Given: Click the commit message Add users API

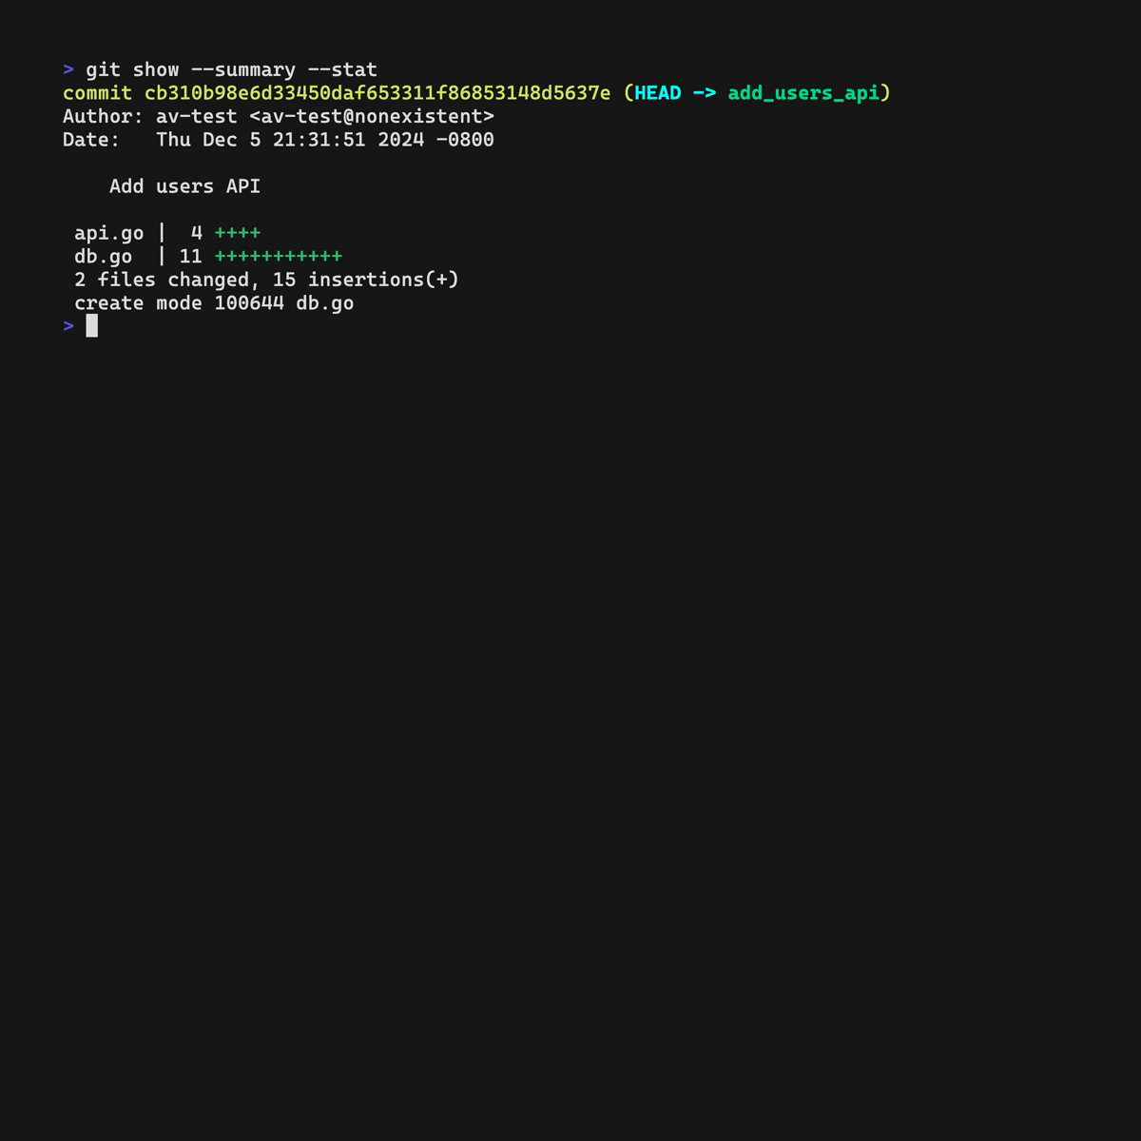Looking at the screenshot, I should coord(184,186).
